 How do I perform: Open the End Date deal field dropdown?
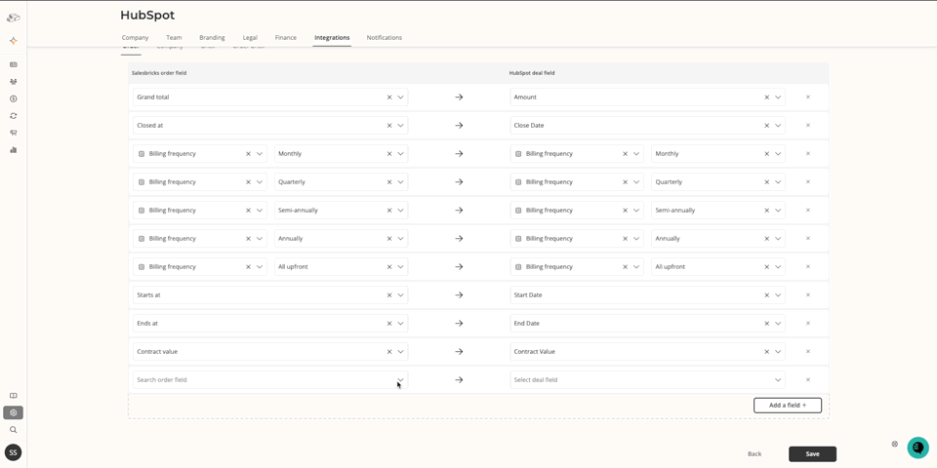pyautogui.click(x=778, y=323)
